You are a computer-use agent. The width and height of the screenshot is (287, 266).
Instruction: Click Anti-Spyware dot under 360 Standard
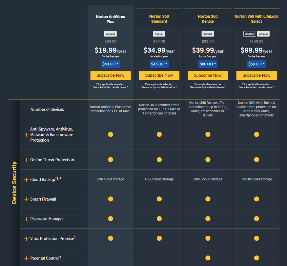point(159,134)
